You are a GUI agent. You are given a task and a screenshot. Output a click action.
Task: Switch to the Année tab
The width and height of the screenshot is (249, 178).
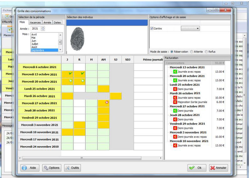coord(47,22)
